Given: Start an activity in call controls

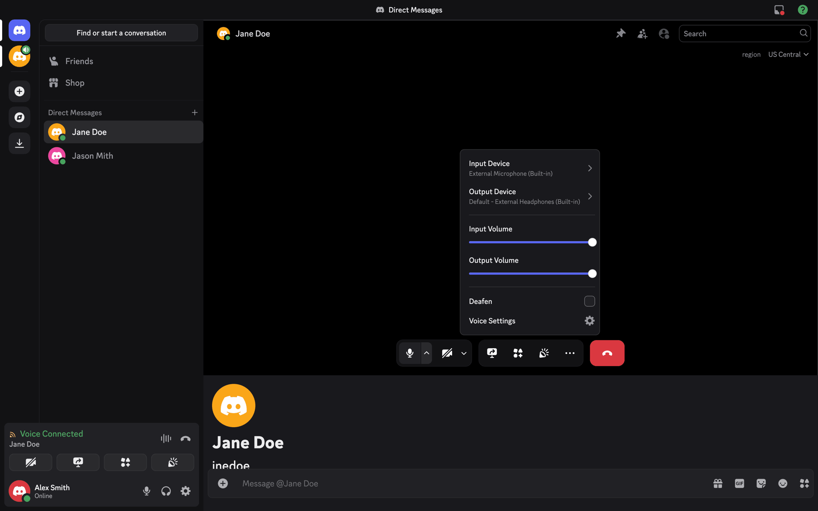Looking at the screenshot, I should tap(518, 353).
